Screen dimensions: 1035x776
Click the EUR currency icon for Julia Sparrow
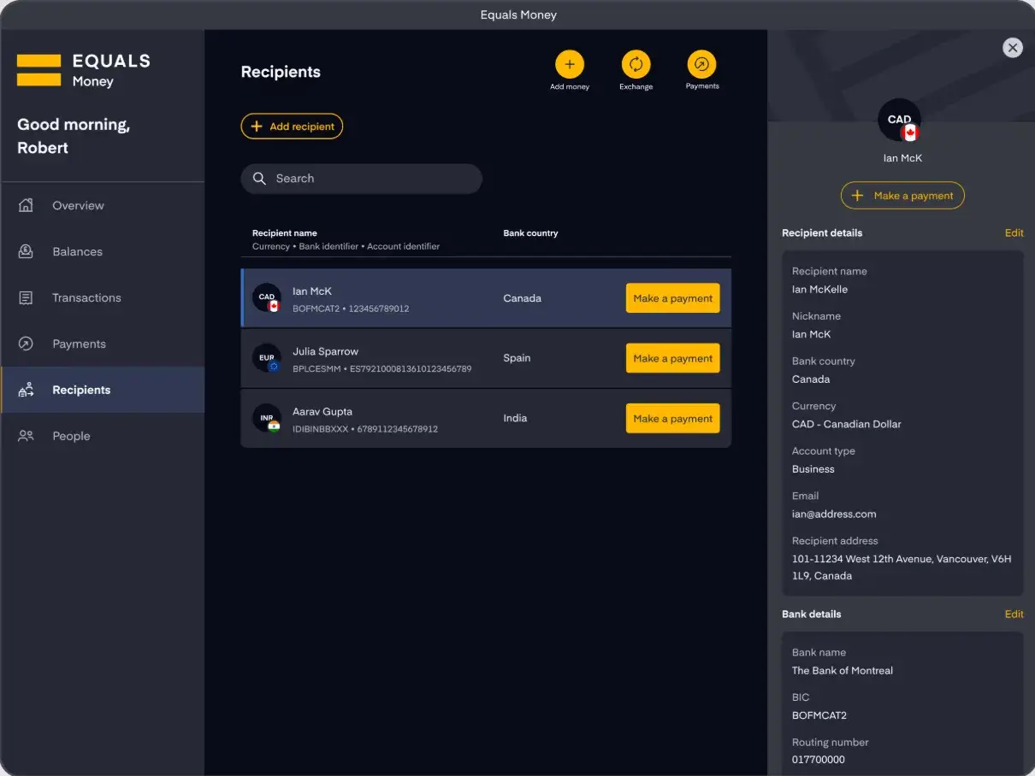[267, 358]
